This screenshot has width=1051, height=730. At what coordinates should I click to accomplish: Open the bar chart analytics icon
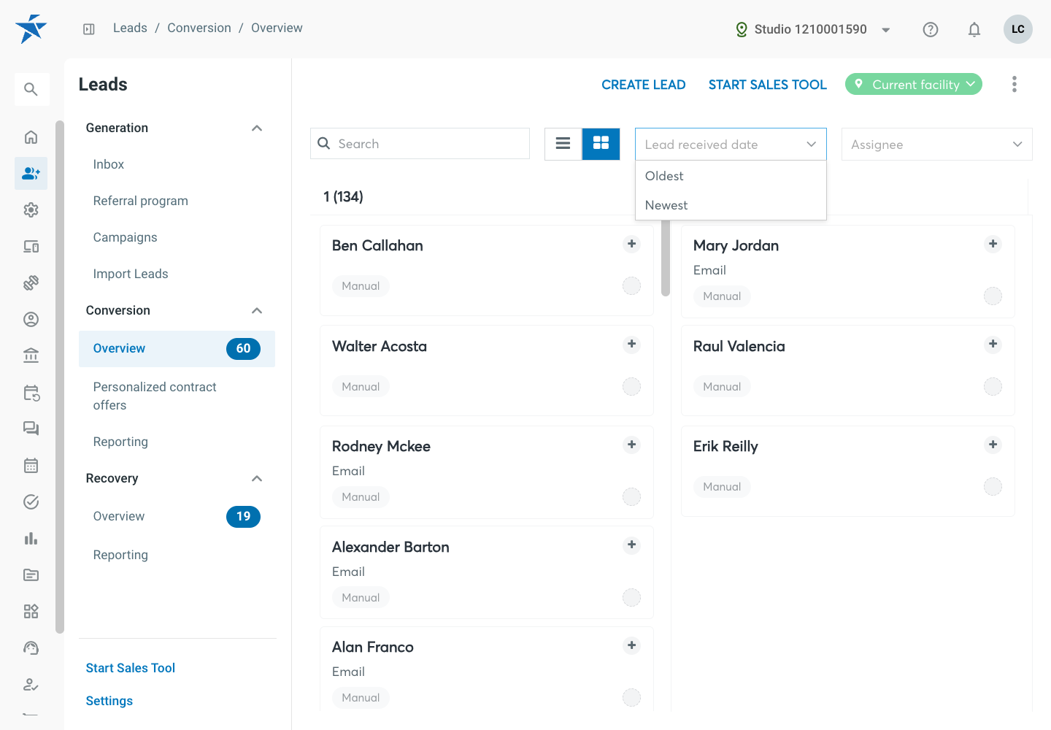[31, 539]
